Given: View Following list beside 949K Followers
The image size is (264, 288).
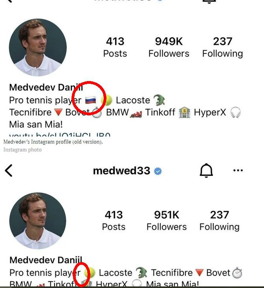Looking at the screenshot, I should click(x=223, y=47).
